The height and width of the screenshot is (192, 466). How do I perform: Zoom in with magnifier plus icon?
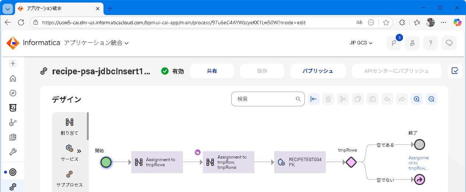click(x=417, y=99)
